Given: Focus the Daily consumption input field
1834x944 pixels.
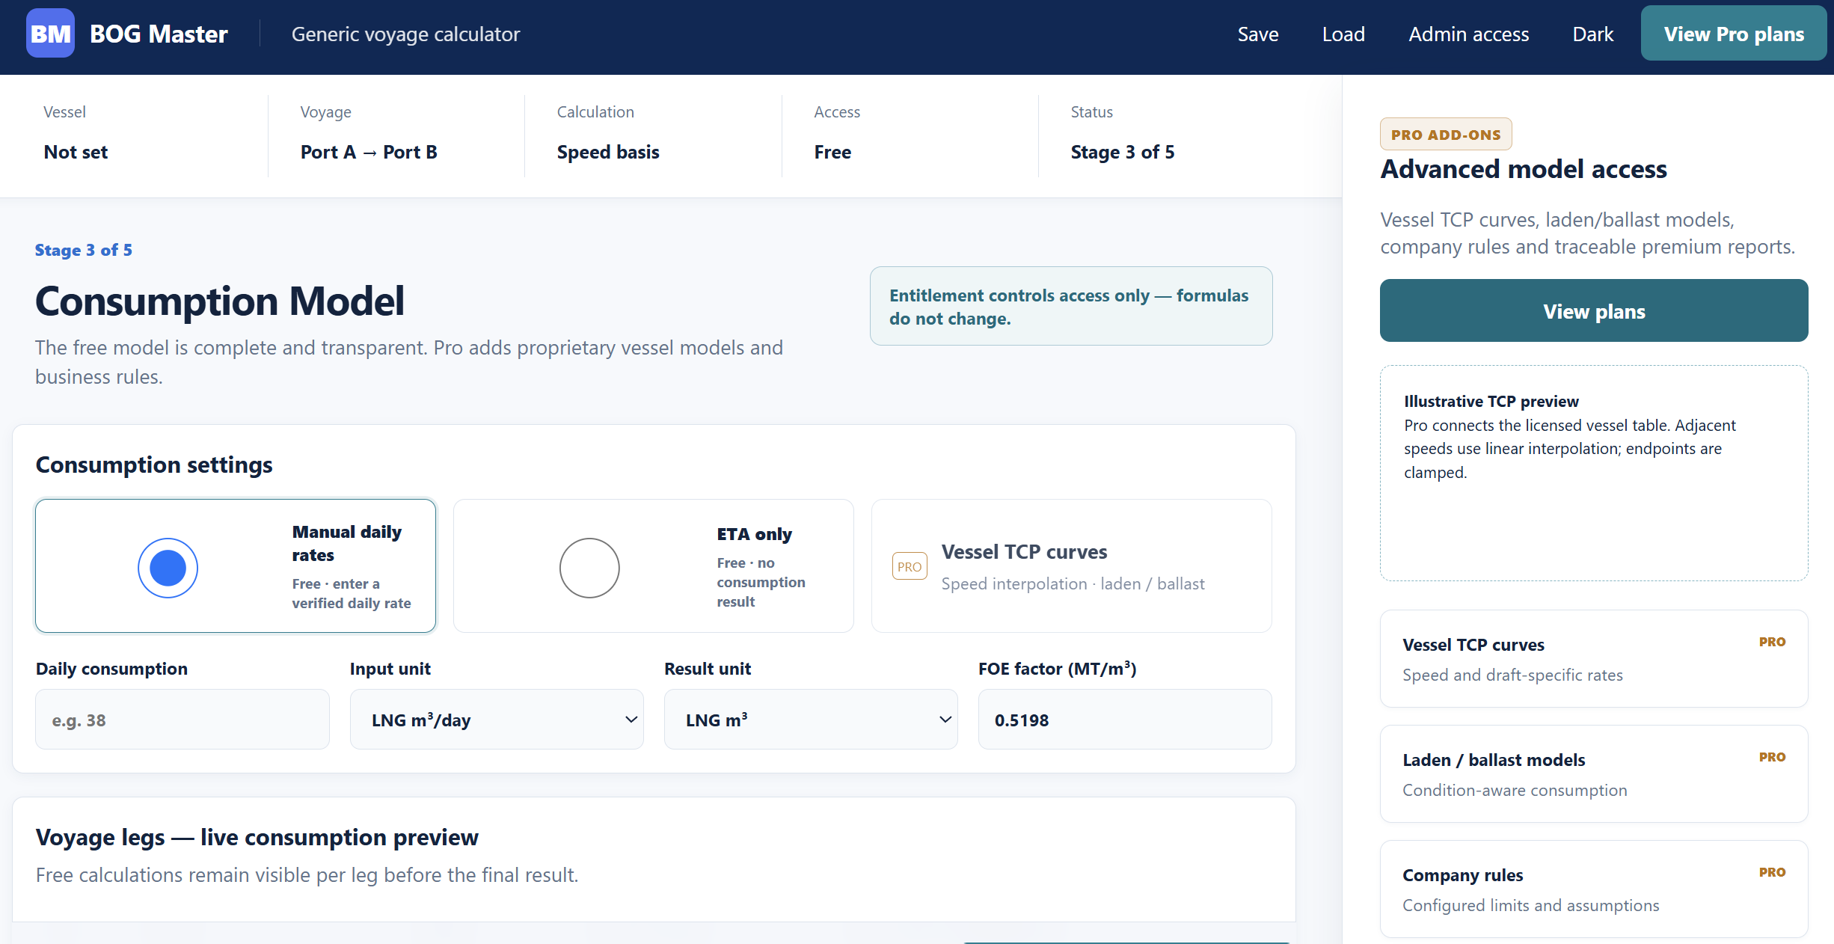Looking at the screenshot, I should tap(183, 720).
